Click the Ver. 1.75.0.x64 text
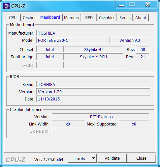The height and width of the screenshot is (167, 160). [x=49, y=159]
